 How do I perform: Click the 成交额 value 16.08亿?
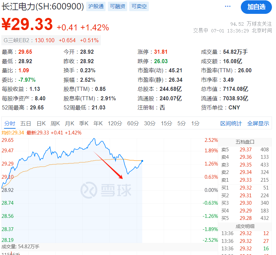pos(232,61)
